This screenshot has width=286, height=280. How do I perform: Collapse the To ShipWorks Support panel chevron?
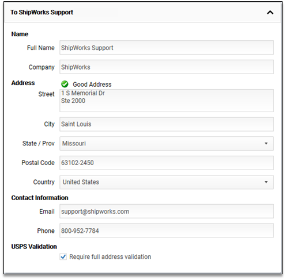[270, 13]
